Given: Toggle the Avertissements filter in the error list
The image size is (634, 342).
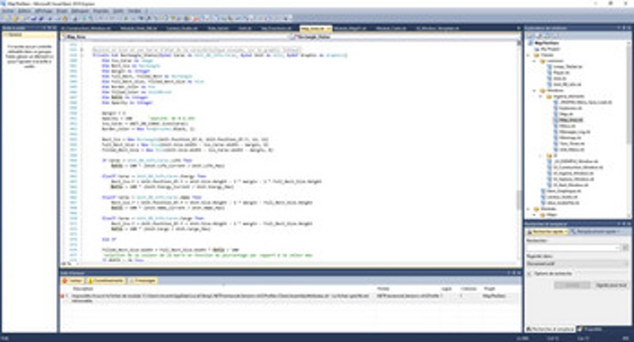Looking at the screenshot, I should (x=106, y=281).
